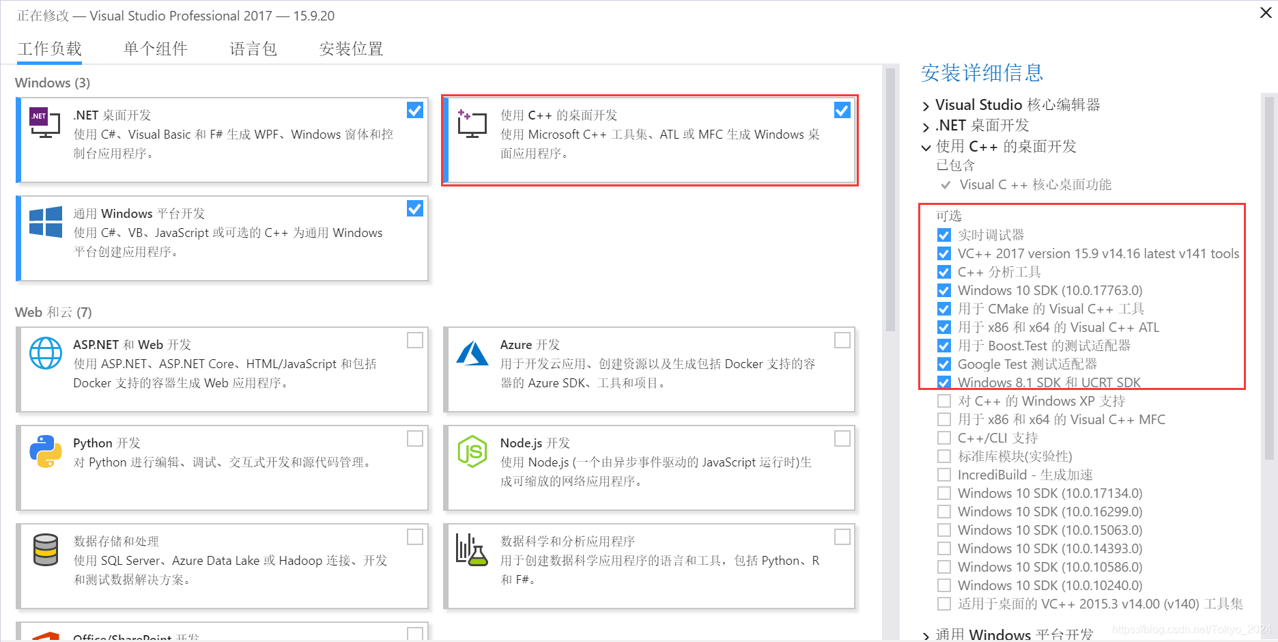Check x86 和 x64 的 Visual C++ MFC

944,419
